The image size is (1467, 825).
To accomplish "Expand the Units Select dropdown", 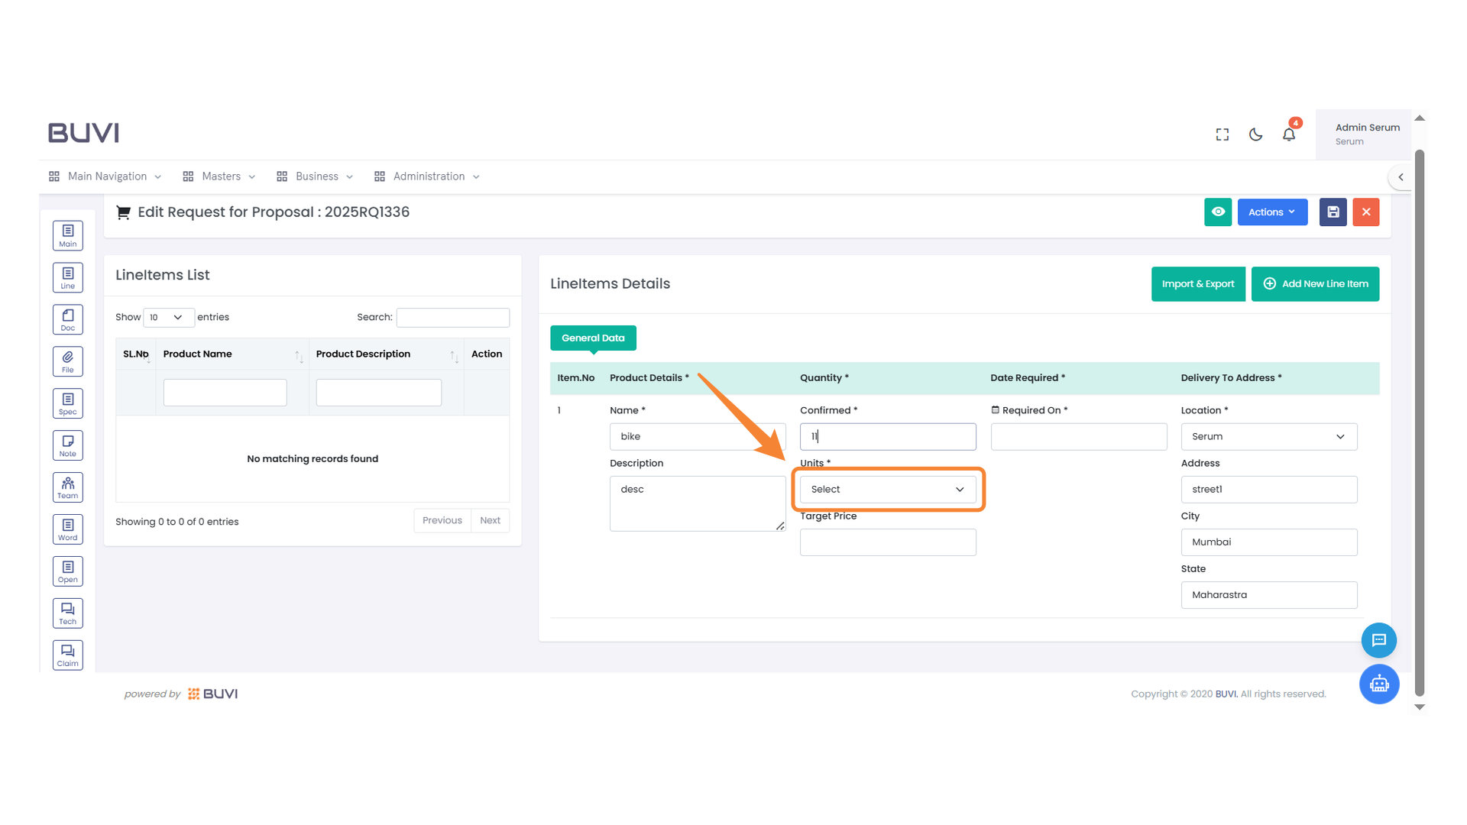I will coord(887,490).
